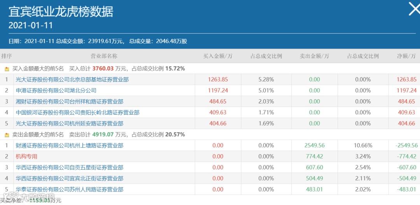Open 财通证券股份有限公司杭州上塘路证券营业部 link
This screenshot has height=205, width=420.
(x=70, y=145)
